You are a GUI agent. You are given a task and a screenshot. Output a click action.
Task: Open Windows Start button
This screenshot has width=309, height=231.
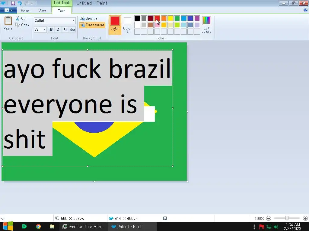point(8,226)
